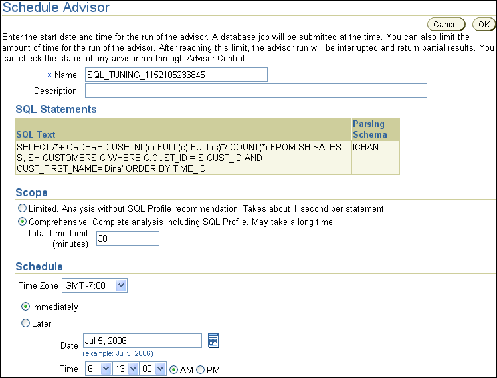Select the AM radio button
497x378 pixels.
[175, 369]
